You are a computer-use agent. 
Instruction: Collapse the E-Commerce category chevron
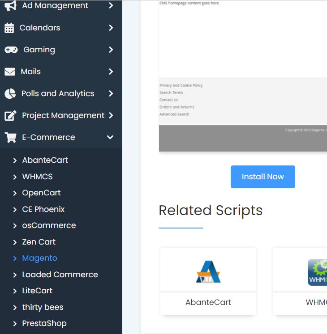[110, 137]
